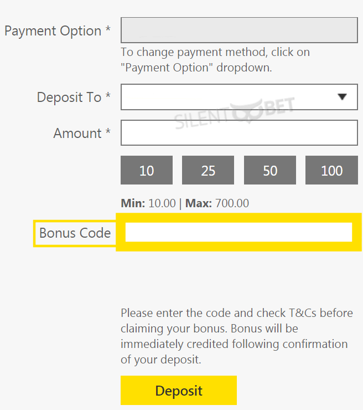Pick the 50 quick amount button

click(270, 170)
